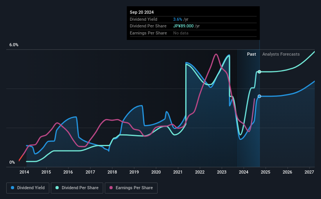Click the 2014 x-axis label
321x199 pixels.
(x=24, y=172)
